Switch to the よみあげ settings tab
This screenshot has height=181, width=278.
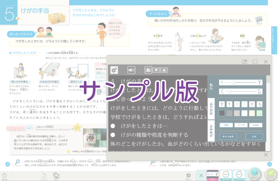coord(211,131)
